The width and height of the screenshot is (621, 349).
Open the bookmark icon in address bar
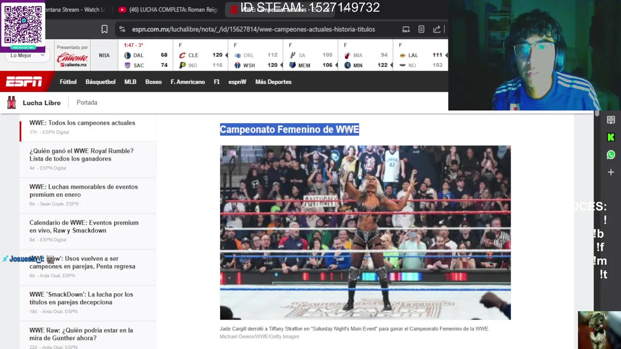click(104, 29)
